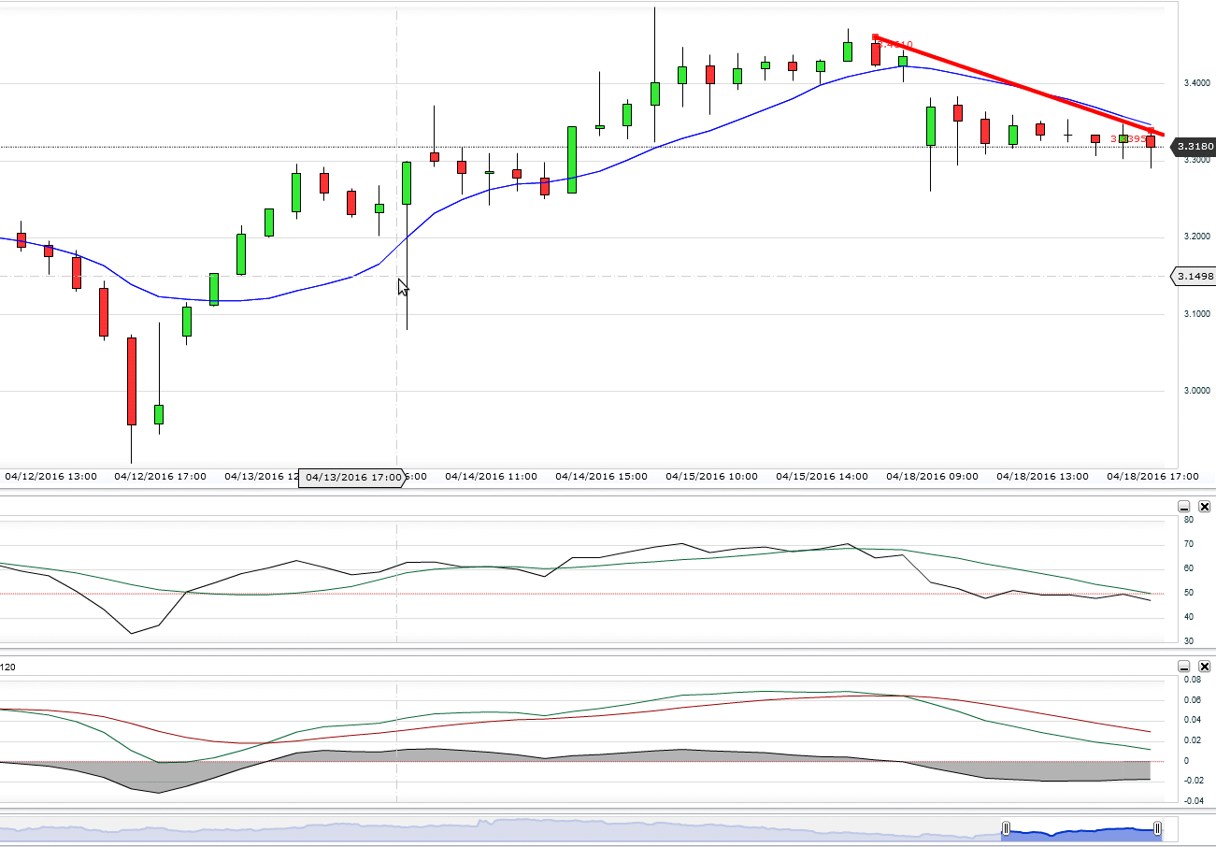Click the 04/12/2016 17:00 time axis label
The width and height of the screenshot is (1216, 847).
[x=160, y=477]
